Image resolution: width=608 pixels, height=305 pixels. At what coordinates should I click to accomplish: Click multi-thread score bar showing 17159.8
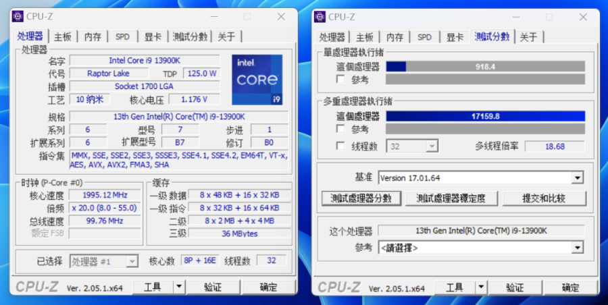coord(486,116)
